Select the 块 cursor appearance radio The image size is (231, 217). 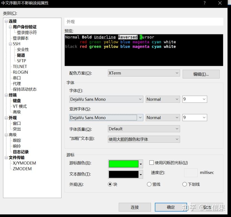coord(110,184)
